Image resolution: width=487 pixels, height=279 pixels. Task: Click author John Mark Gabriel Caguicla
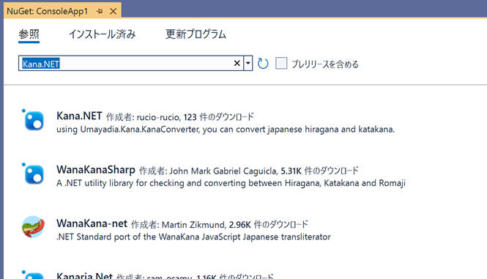(223, 171)
